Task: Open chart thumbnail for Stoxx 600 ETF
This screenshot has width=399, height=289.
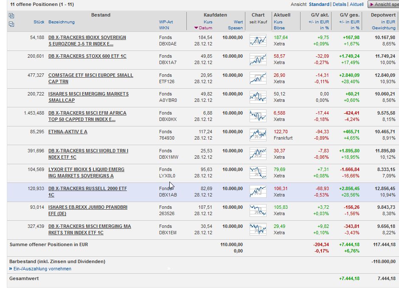Action: 258,59
